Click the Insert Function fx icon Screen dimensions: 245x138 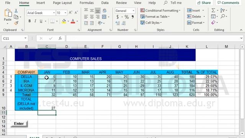pyautogui.click(x=60, y=38)
